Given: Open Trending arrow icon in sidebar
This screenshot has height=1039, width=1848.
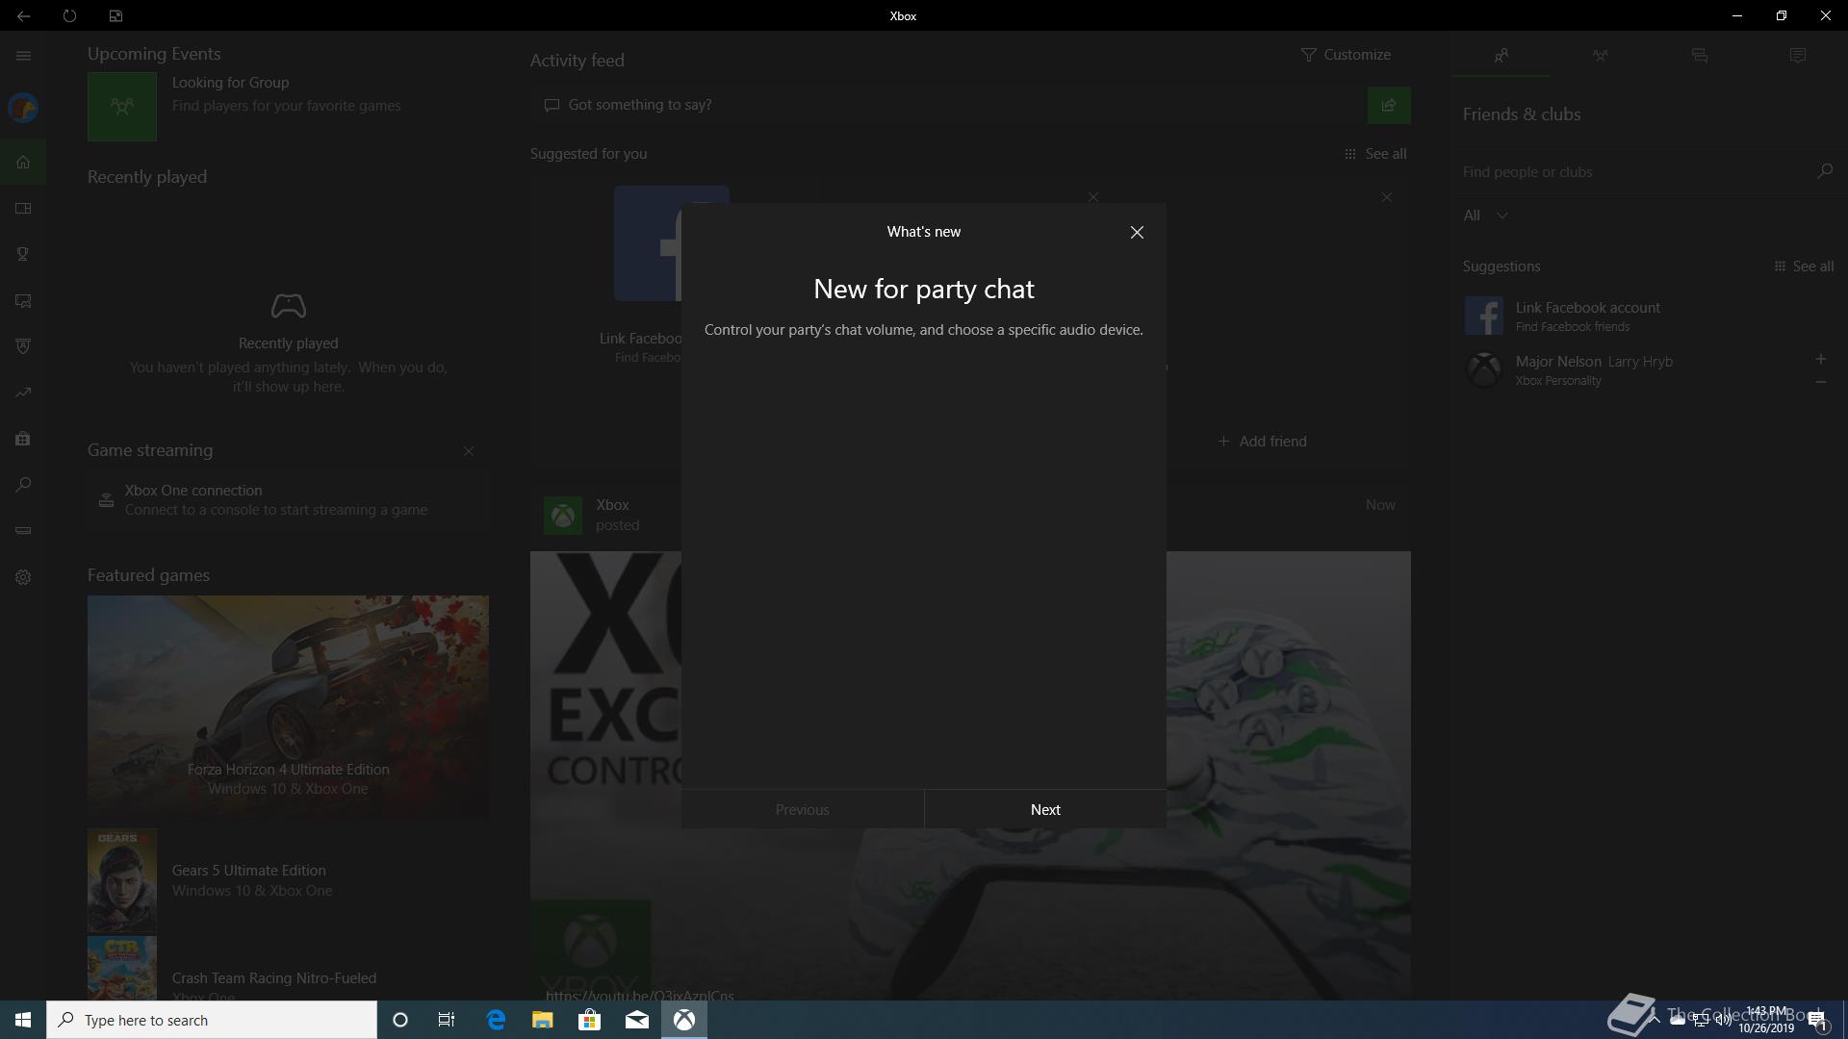Looking at the screenshot, I should point(23,393).
